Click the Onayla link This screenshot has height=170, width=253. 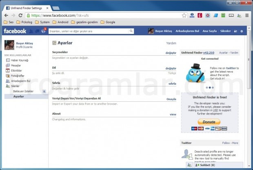tap(171, 99)
